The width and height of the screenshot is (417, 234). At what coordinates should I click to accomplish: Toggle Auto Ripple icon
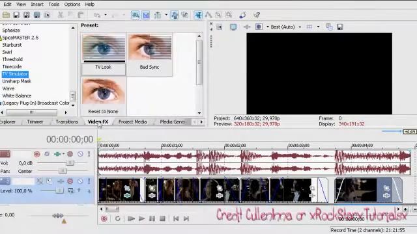(x=158, y=15)
